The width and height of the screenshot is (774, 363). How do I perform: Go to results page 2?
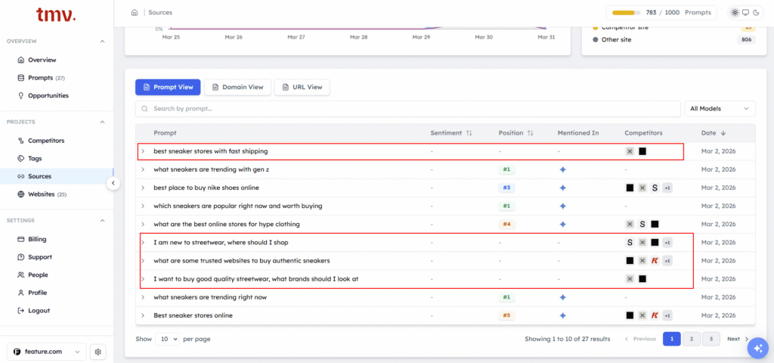coord(692,339)
